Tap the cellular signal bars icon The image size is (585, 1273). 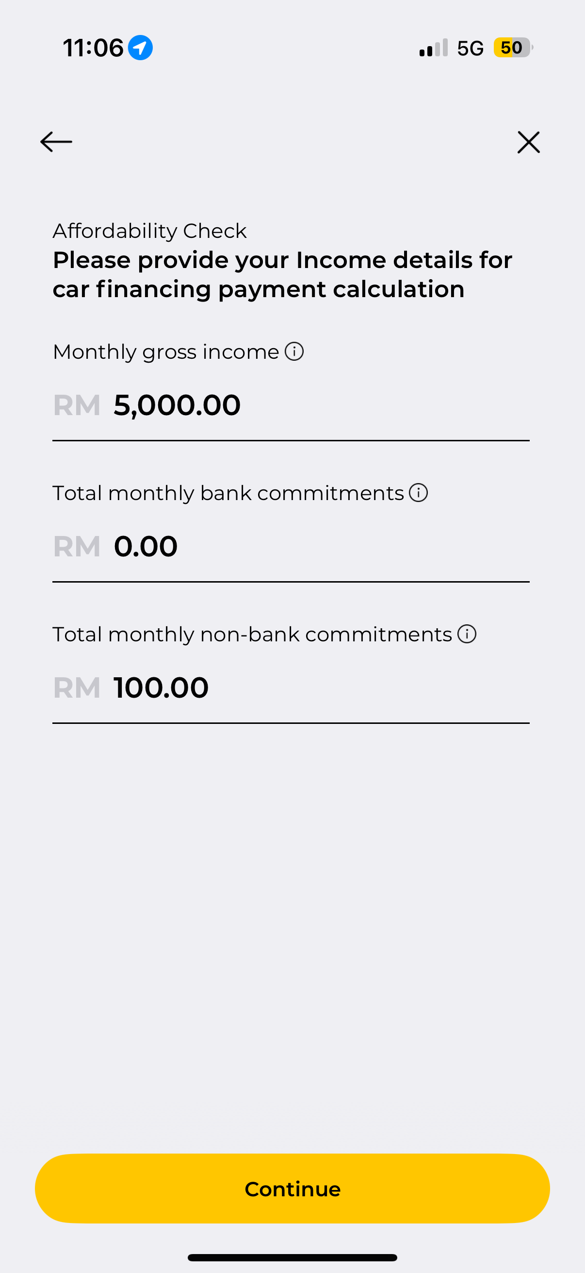point(434,48)
